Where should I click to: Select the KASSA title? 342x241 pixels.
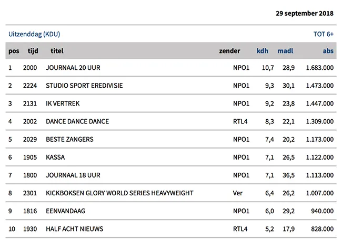55,157
